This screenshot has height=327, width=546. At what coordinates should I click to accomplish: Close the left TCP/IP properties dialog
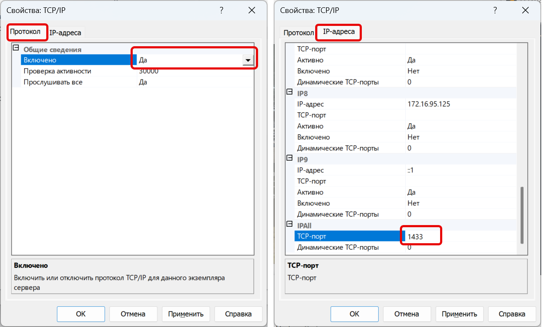pyautogui.click(x=251, y=10)
